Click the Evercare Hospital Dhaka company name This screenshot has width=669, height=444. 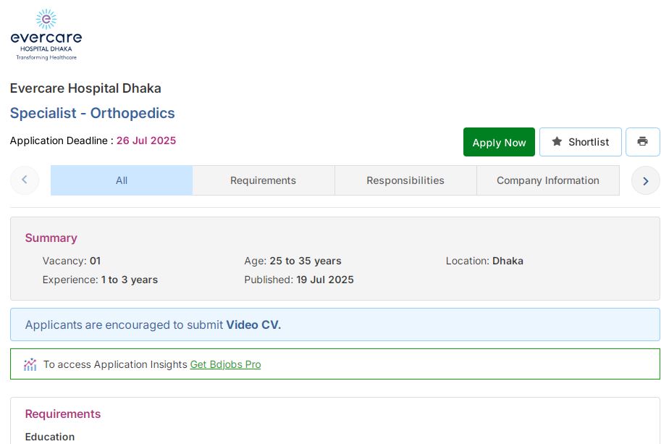pos(85,88)
